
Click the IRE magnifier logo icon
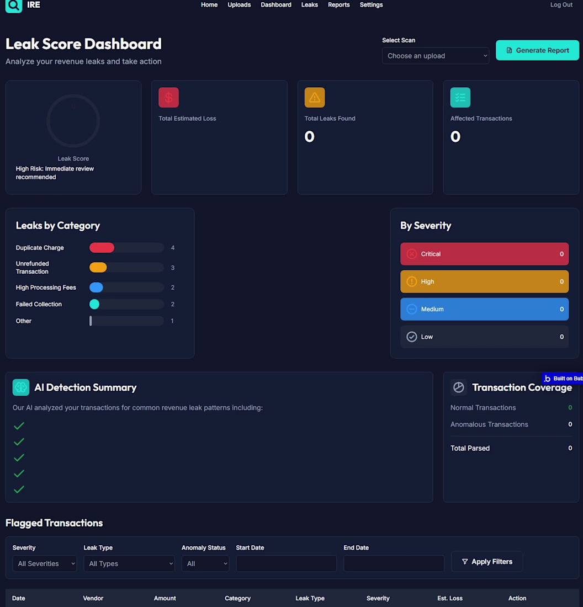click(x=14, y=6)
